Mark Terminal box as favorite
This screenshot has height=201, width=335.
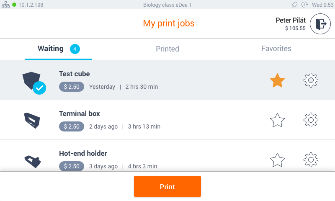coord(277,120)
